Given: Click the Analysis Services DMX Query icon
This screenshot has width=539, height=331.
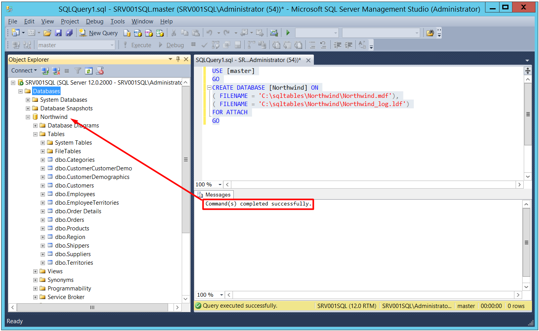Looking at the screenshot, I should tap(149, 33).
